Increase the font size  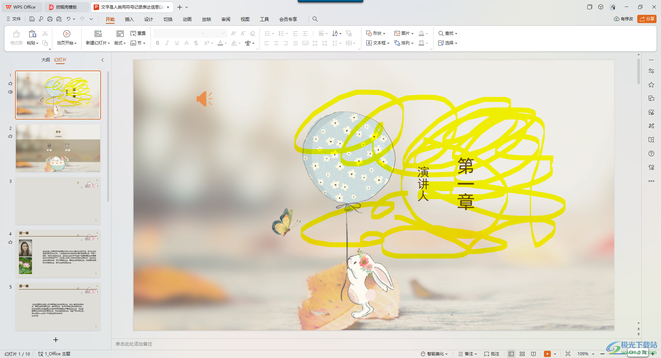[x=234, y=33]
